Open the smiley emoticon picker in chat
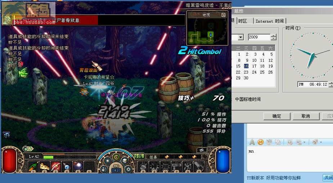The height and width of the screenshot is (183, 333). [261, 142]
